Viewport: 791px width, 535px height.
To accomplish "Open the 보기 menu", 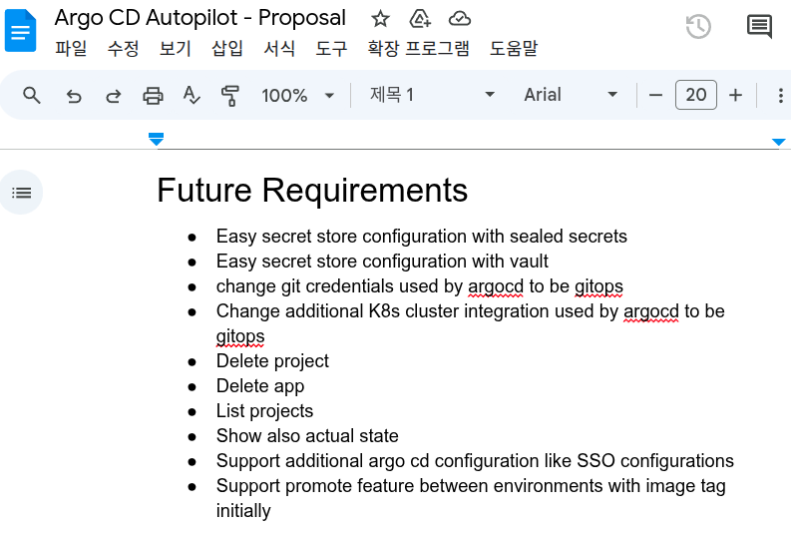I will [175, 49].
